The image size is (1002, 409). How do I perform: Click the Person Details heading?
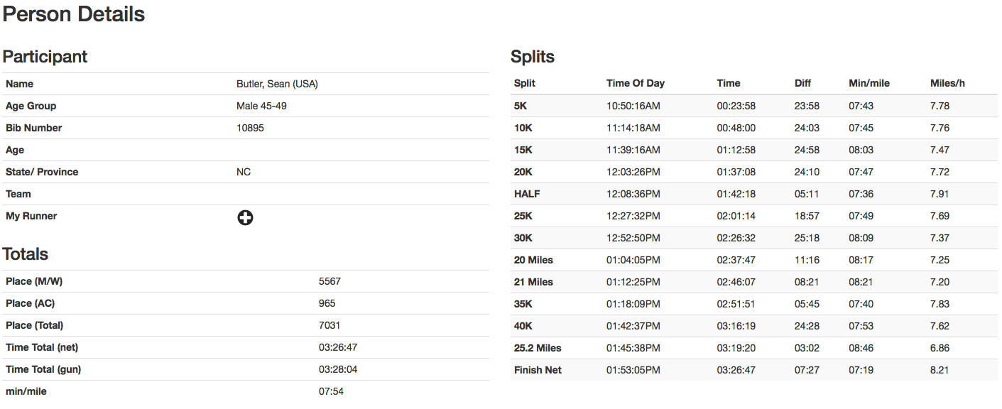tap(74, 14)
